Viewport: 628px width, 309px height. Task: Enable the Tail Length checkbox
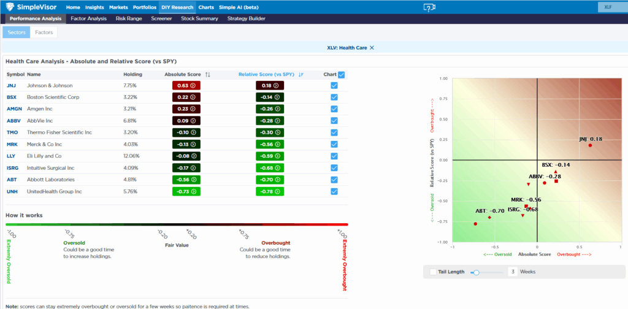434,272
